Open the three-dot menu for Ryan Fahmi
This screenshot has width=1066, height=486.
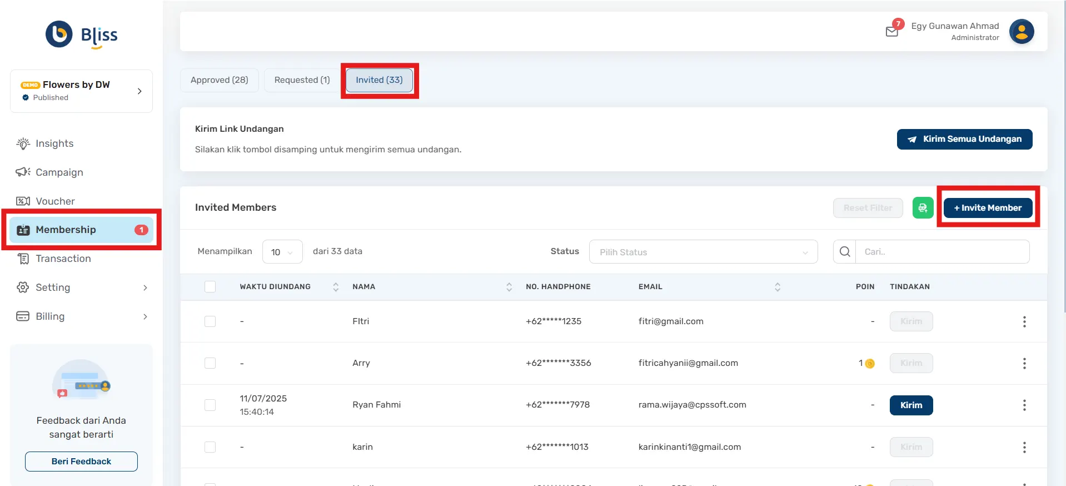pyautogui.click(x=1024, y=405)
